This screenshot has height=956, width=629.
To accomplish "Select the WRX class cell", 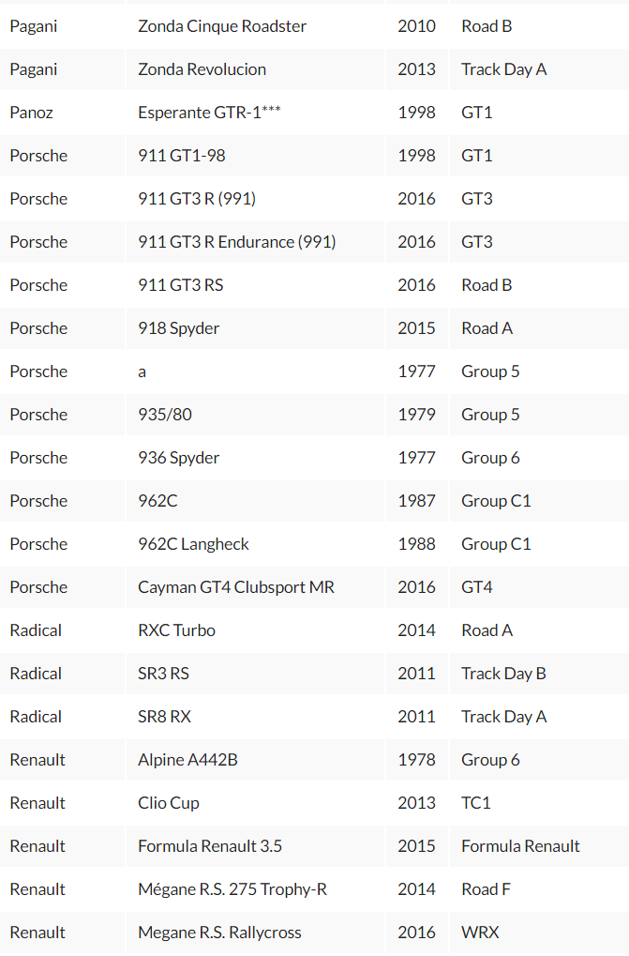I will [x=540, y=933].
